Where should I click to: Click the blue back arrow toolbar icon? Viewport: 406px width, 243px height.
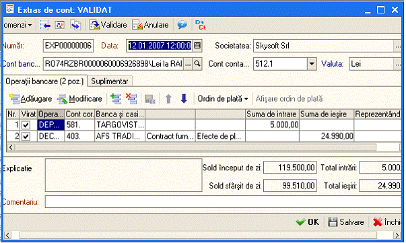[45, 25]
